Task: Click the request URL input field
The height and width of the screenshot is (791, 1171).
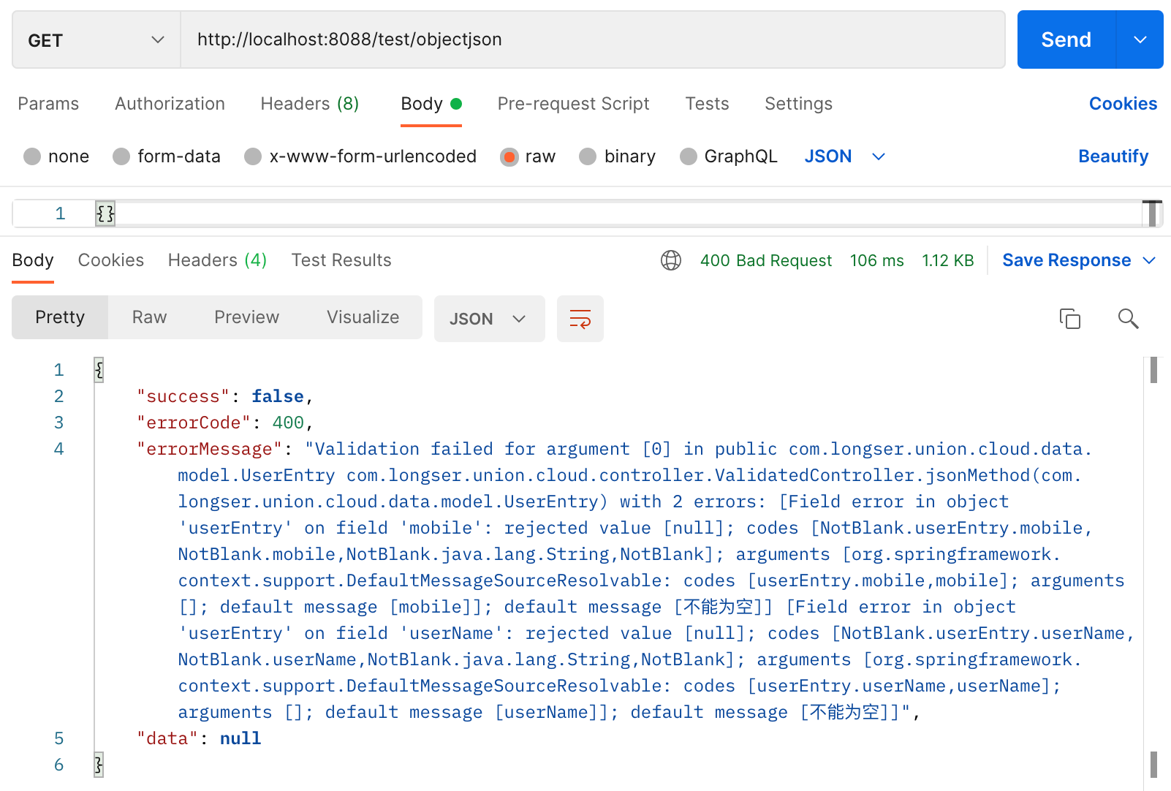Action: coord(593,39)
